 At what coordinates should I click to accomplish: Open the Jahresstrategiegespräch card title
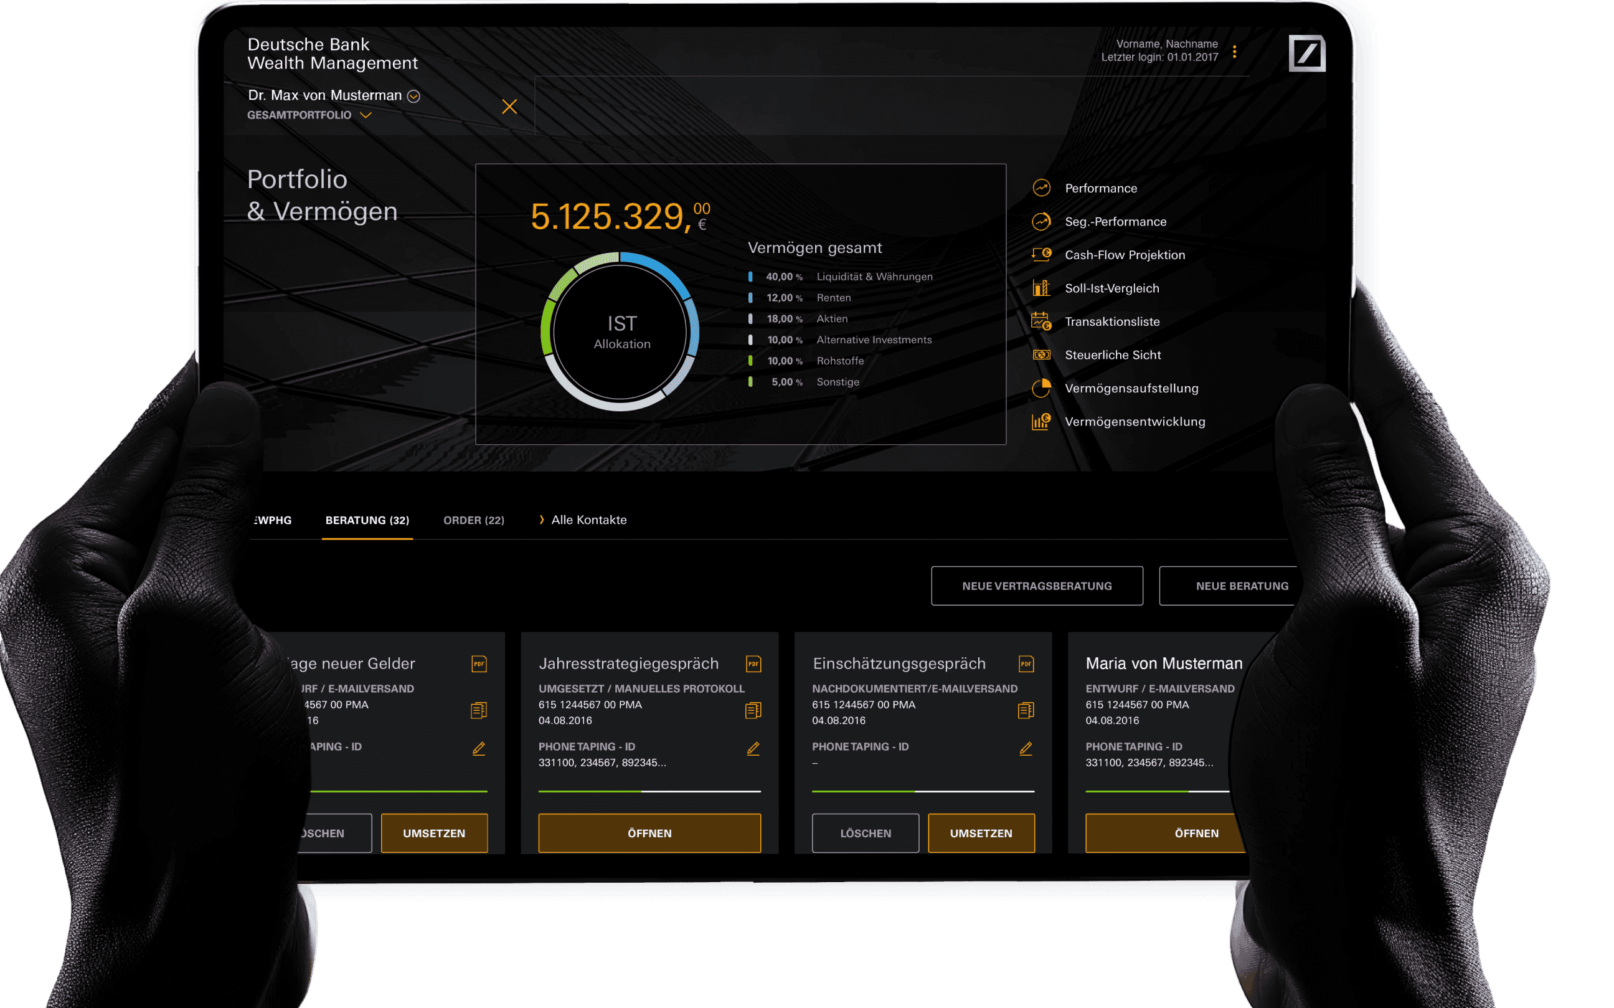click(628, 663)
